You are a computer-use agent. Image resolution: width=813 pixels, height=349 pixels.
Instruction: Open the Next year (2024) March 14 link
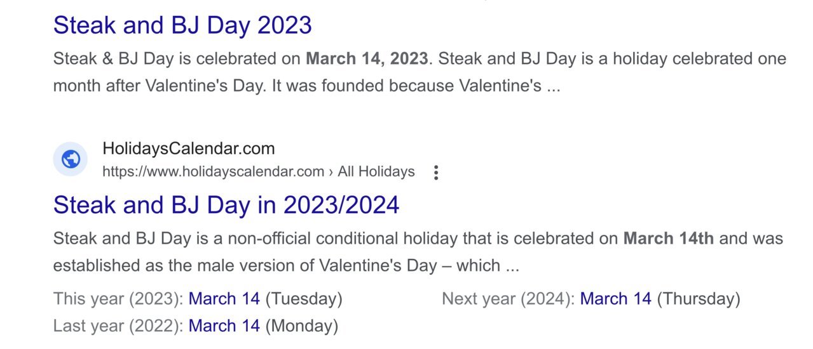(616, 298)
